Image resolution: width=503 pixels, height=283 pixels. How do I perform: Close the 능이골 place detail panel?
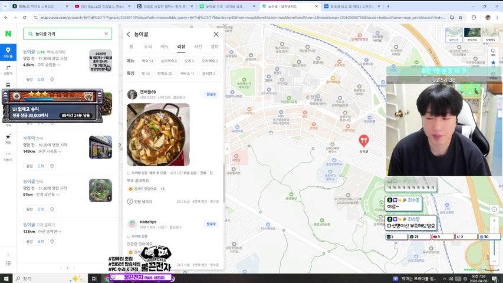pyautogui.click(x=216, y=34)
